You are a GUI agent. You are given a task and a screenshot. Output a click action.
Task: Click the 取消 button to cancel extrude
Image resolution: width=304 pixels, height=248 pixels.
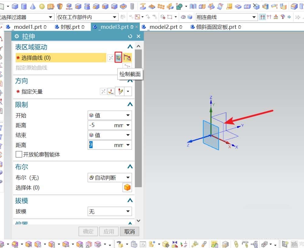click(130, 231)
